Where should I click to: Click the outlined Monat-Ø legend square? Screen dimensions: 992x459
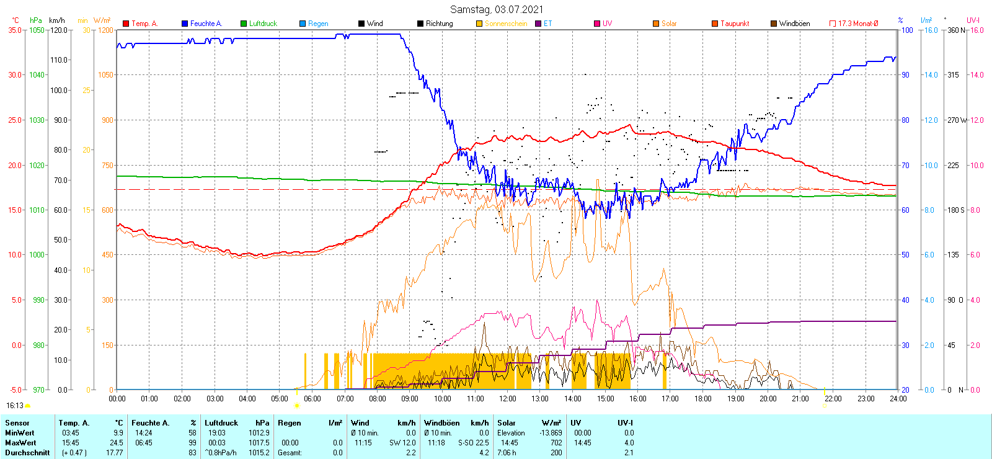833,24
